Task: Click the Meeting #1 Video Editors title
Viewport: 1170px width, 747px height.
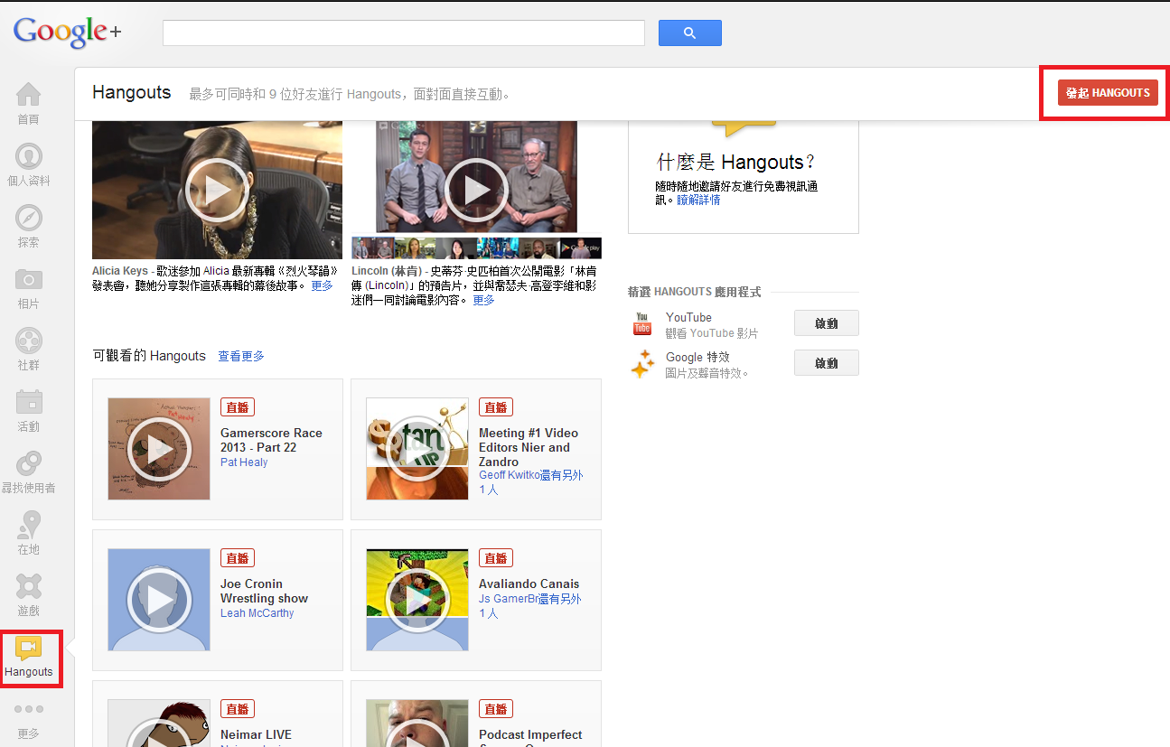Action: (x=529, y=447)
